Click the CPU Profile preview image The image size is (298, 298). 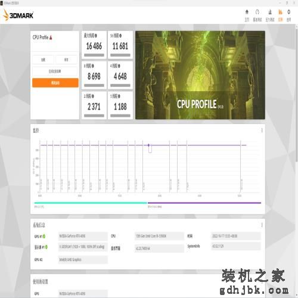pyautogui.click(x=200, y=75)
